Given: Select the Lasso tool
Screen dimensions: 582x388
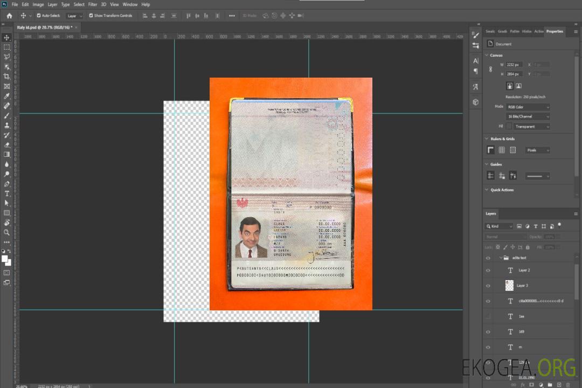Looking at the screenshot, I should coord(6,57).
